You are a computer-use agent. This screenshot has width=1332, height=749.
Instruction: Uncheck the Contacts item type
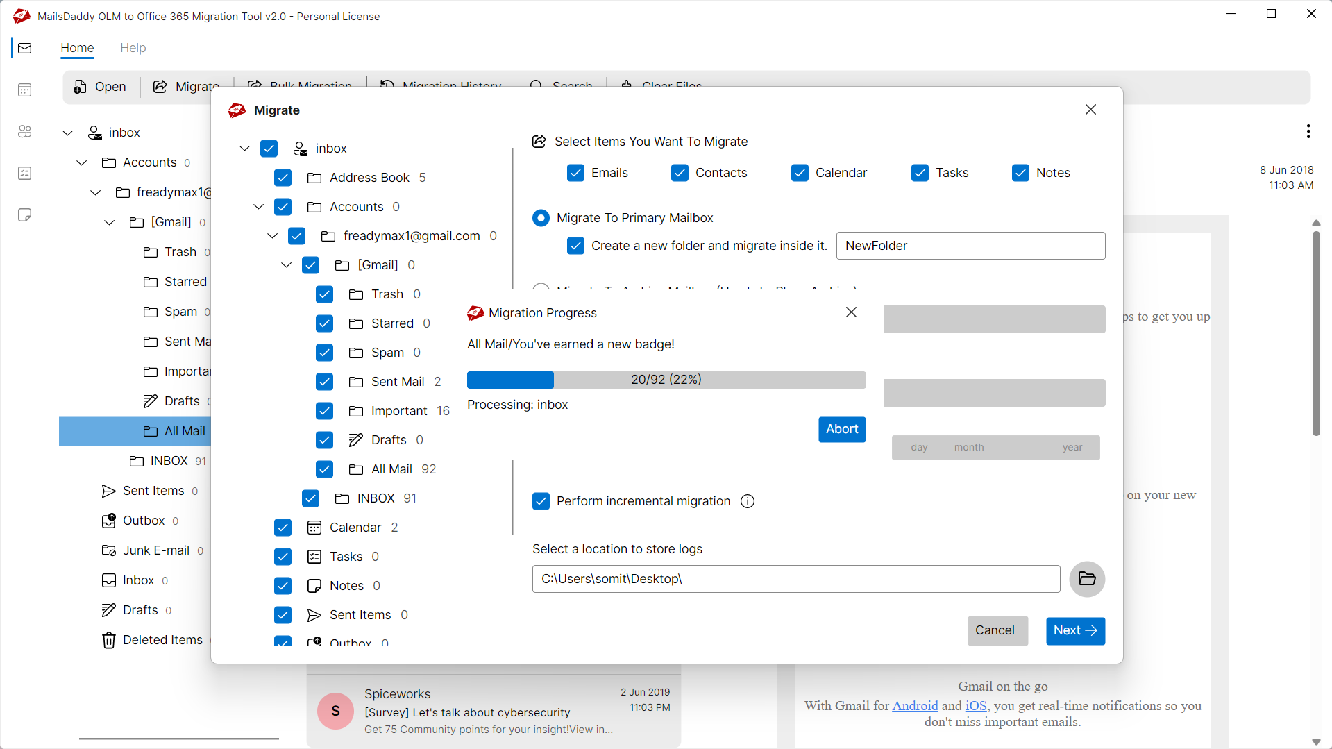(x=680, y=173)
